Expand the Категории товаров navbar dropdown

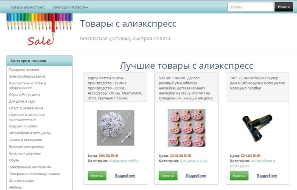coord(70,7)
